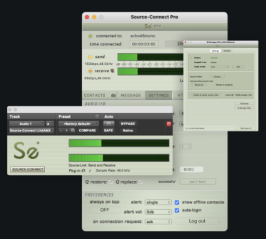Open insert position selector 'a'
266x239 pixels.
[50, 124]
